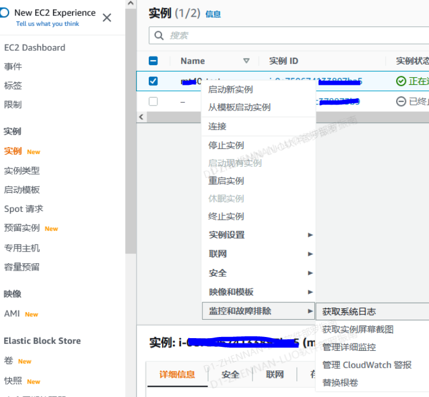Image resolution: width=429 pixels, height=397 pixels.
Task: Click the search magnifier icon
Action: tap(160, 36)
